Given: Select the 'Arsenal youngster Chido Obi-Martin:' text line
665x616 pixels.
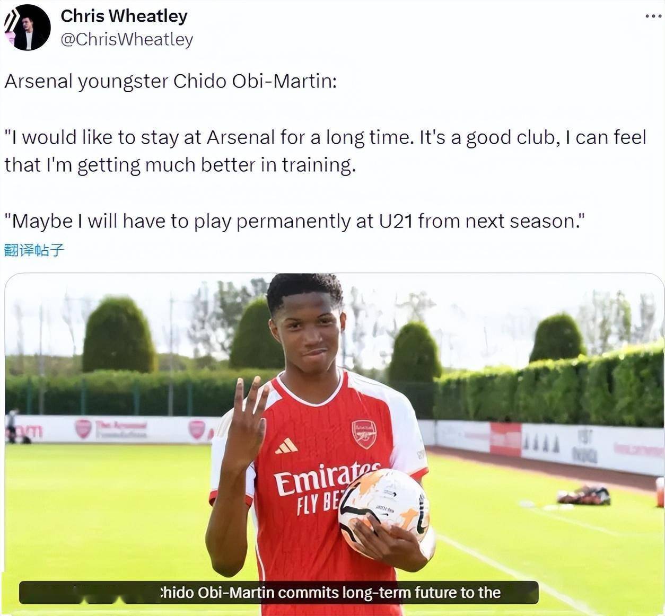Looking at the screenshot, I should (170, 81).
